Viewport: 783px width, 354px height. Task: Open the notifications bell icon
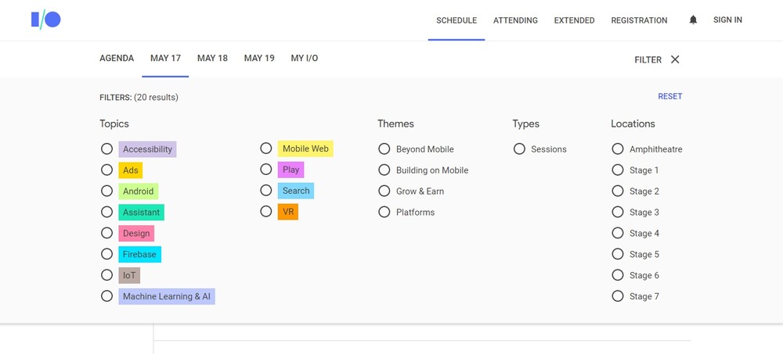pyautogui.click(x=693, y=20)
